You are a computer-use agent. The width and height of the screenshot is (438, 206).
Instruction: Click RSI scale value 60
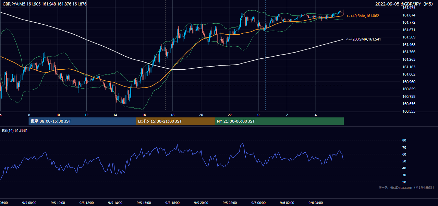404,154
